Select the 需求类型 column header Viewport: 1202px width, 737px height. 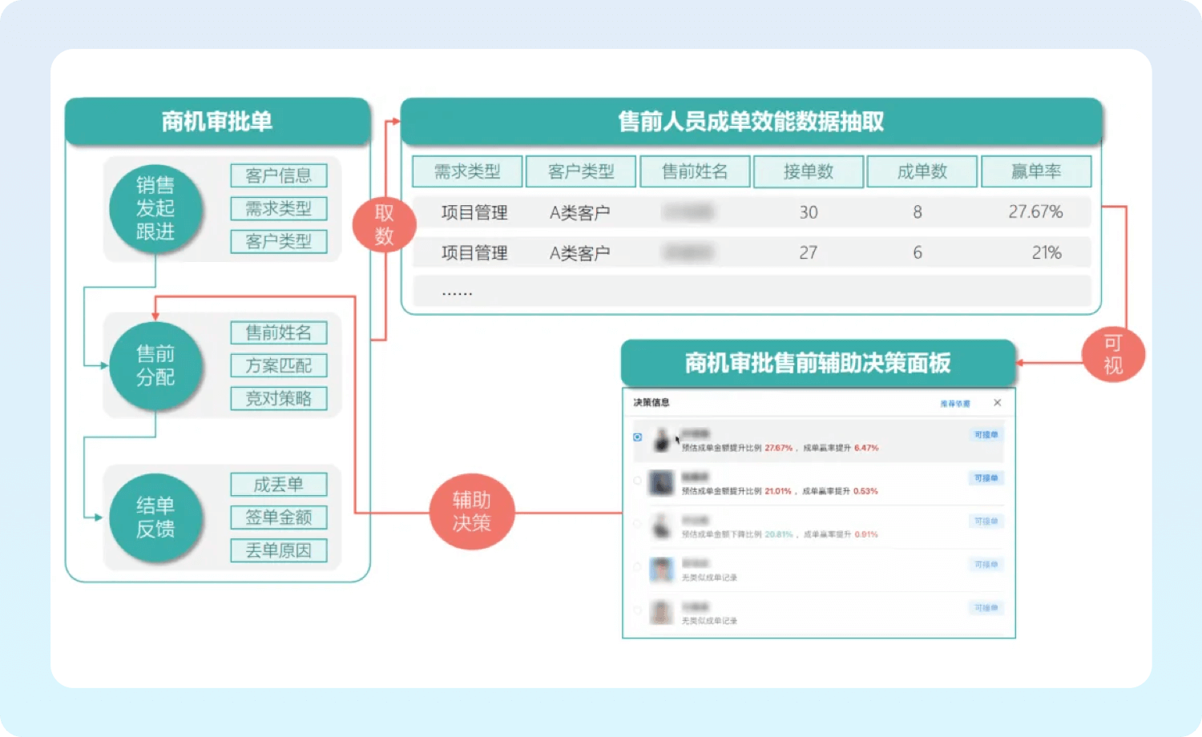pyautogui.click(x=467, y=171)
